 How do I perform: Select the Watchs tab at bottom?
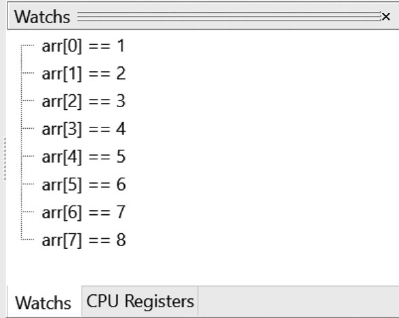(43, 302)
